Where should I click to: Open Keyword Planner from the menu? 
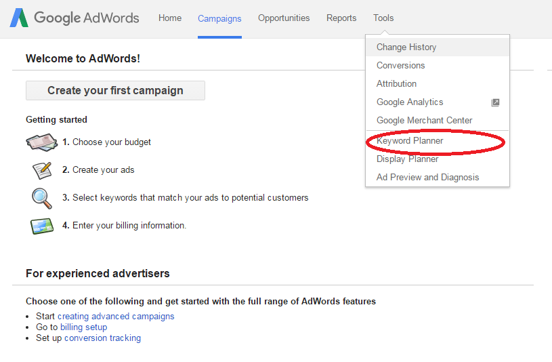click(410, 141)
